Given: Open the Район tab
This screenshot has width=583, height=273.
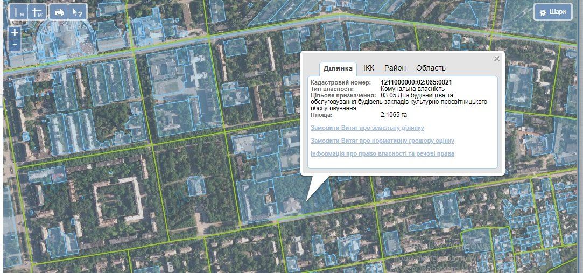Looking at the screenshot, I should [x=395, y=68].
